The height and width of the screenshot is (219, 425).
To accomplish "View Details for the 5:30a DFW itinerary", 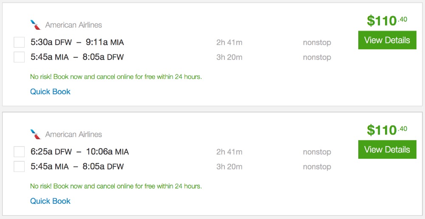I will (x=387, y=40).
